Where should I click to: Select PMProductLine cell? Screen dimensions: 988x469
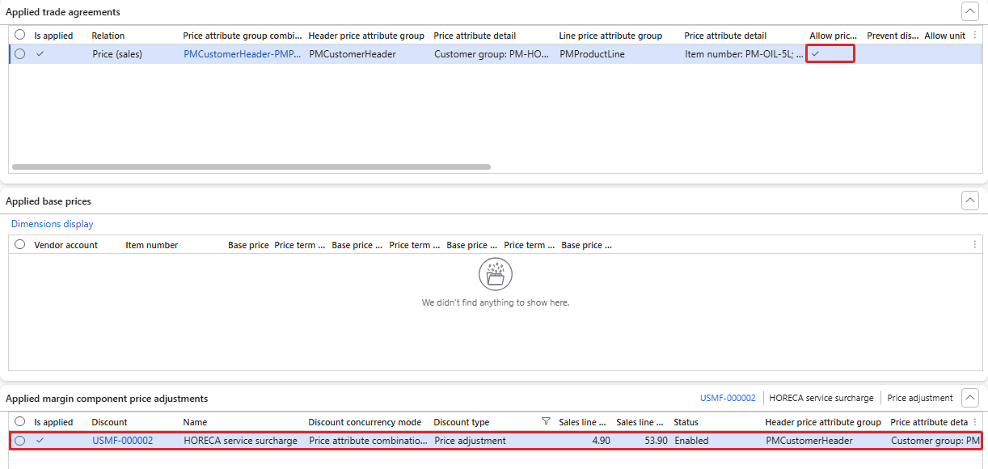[593, 54]
